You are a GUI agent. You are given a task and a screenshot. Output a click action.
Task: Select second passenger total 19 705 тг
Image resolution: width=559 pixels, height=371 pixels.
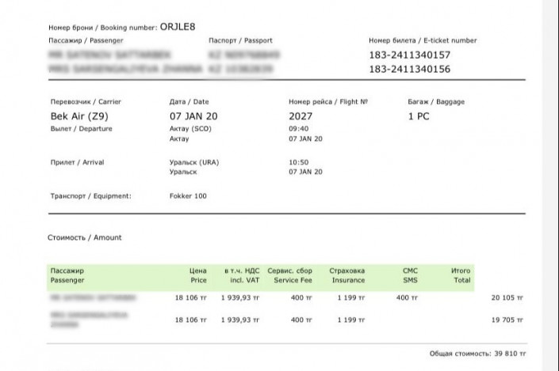(x=507, y=320)
